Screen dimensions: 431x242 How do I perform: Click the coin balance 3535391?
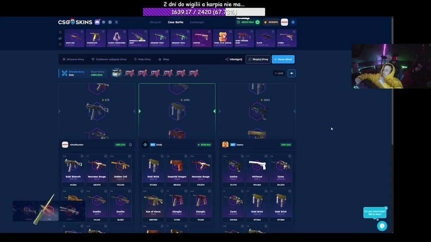click(271, 22)
